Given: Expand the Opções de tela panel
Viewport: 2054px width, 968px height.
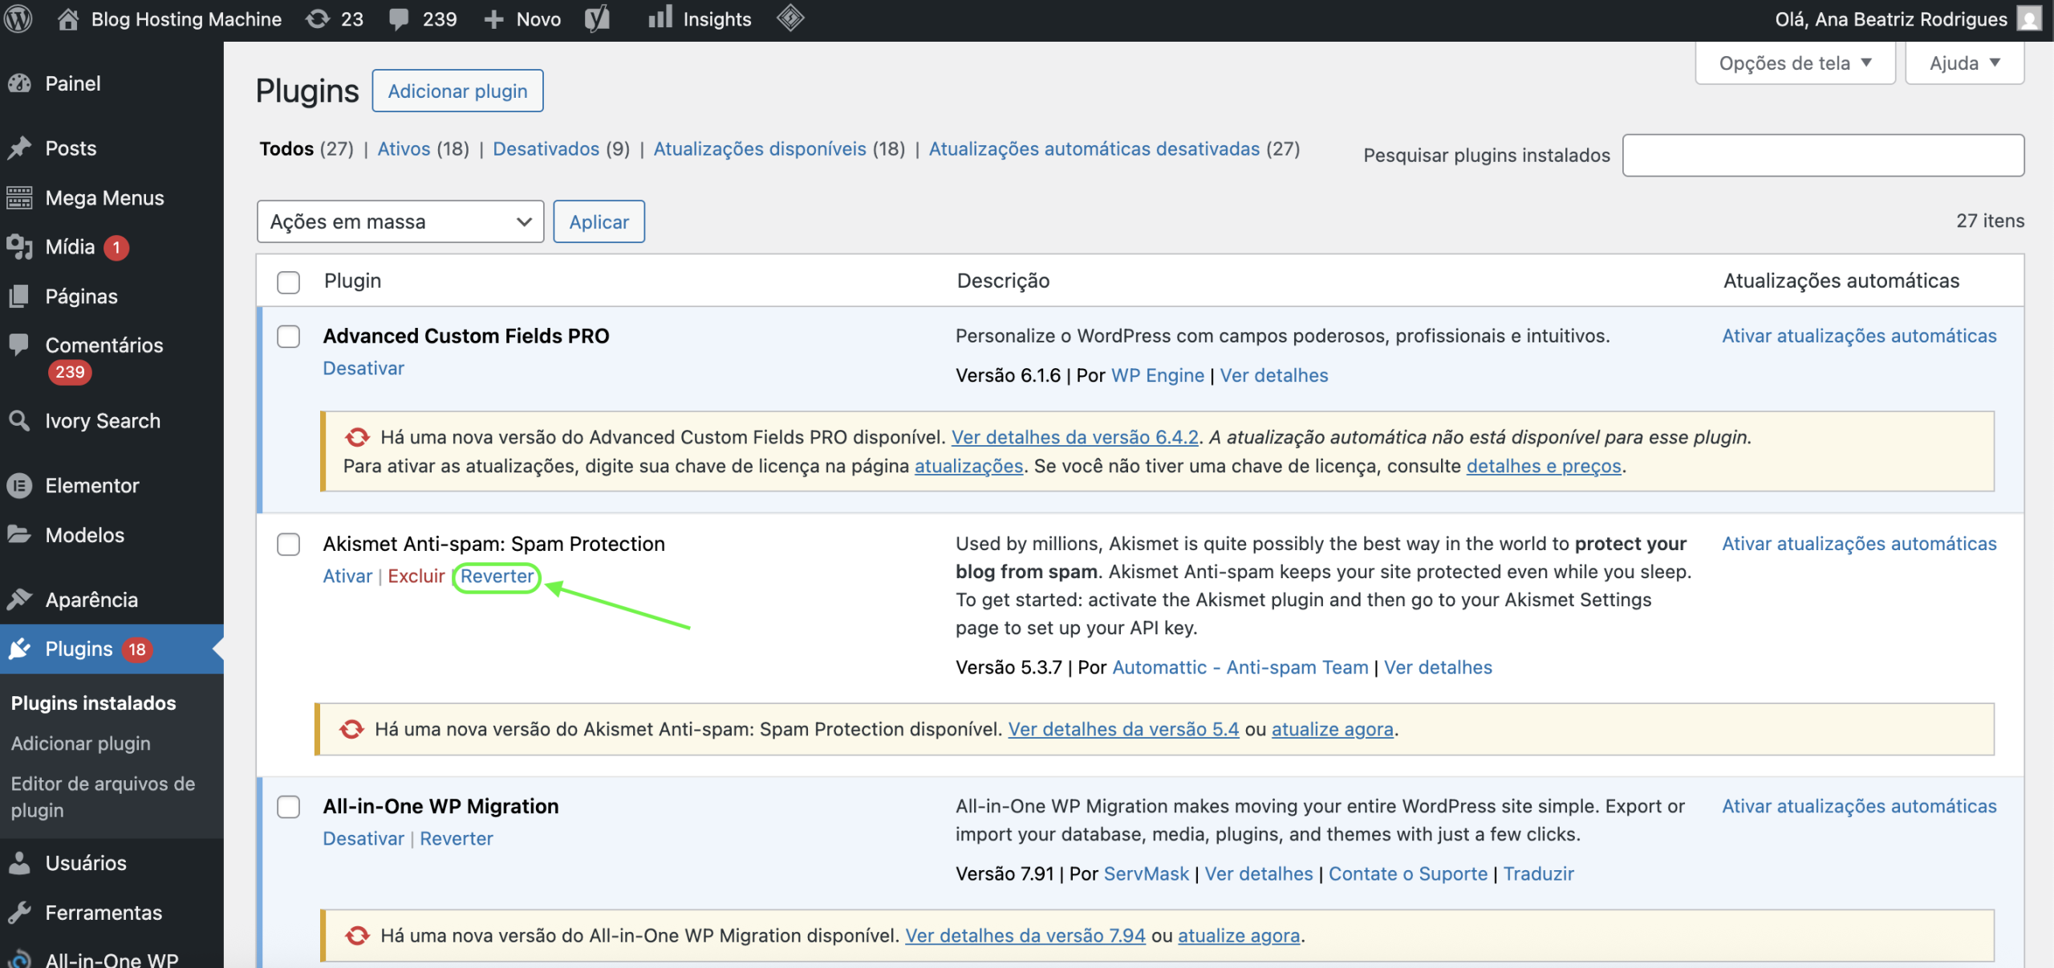Looking at the screenshot, I should click(1795, 63).
